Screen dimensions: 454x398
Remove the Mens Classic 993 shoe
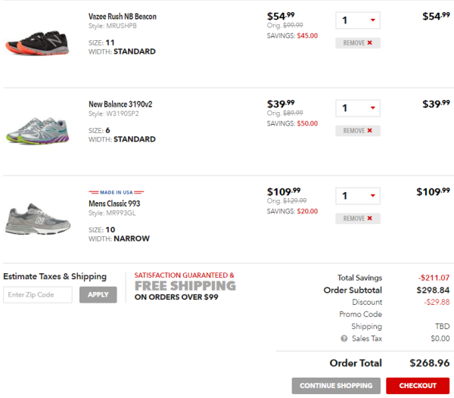(358, 218)
